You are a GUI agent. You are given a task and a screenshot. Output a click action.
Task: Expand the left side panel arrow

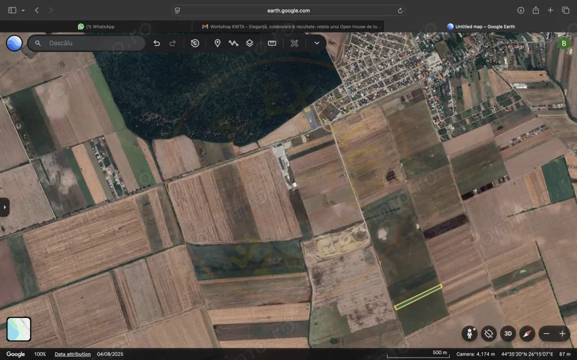pyautogui.click(x=5, y=207)
